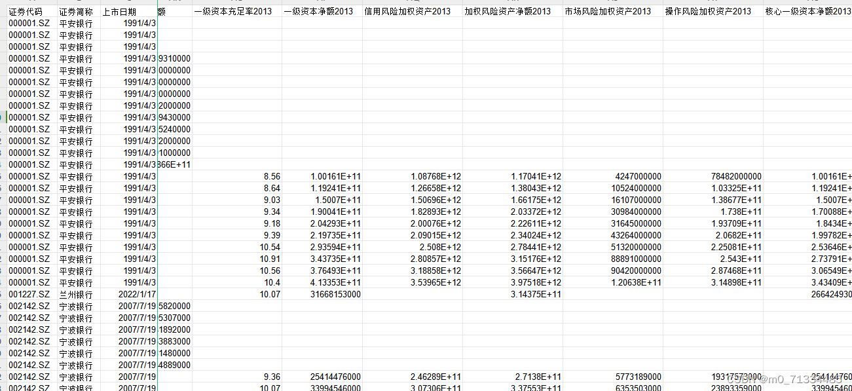Select credit risk value 2.46289E+11
Viewport: 852px width, 391px height.
coord(413,377)
